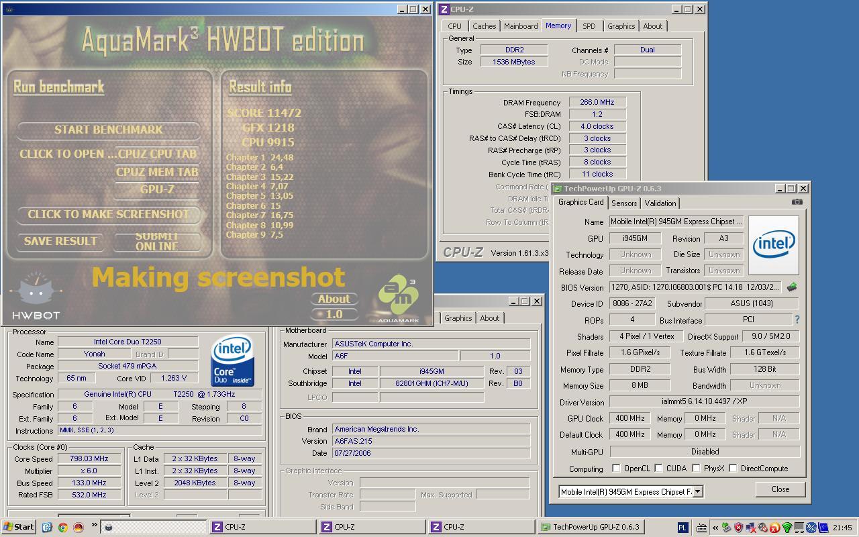Image resolution: width=859 pixels, height=537 pixels.
Task: Click the on-screen keyboard icon in the taskbar
Action: click(701, 528)
